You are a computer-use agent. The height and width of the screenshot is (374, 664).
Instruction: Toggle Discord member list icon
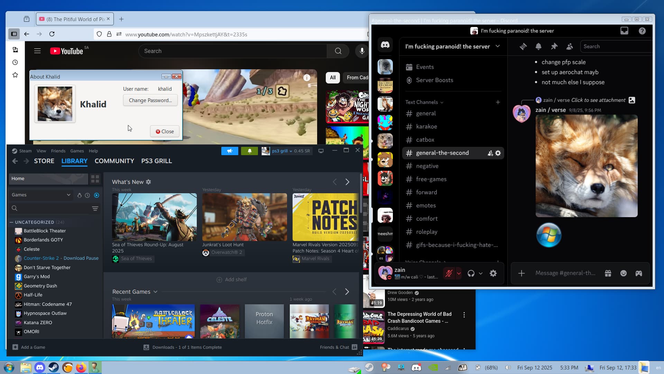570,46
